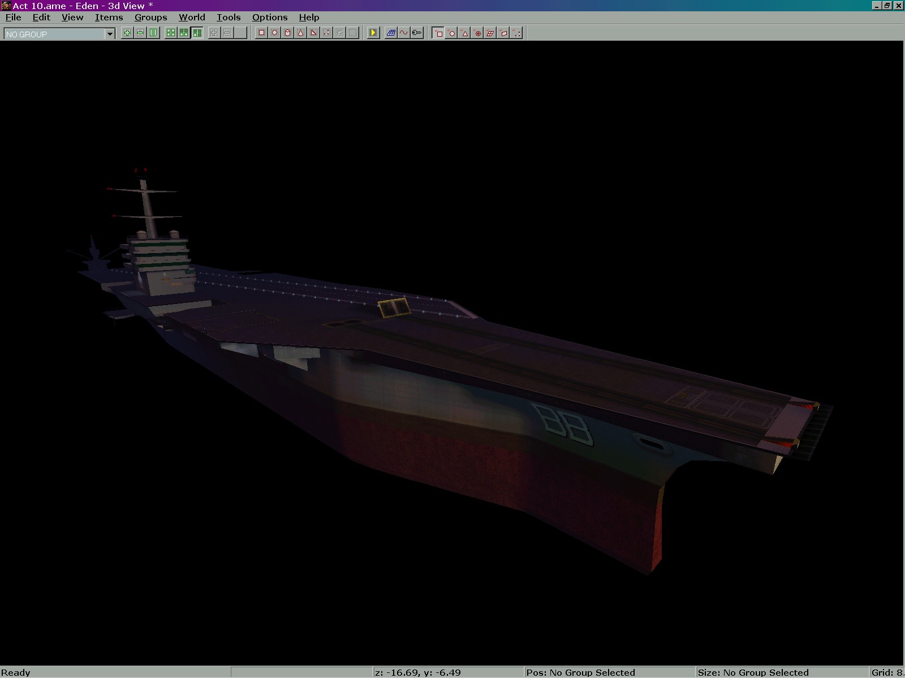Toggle the checked triangle selection mode
Screen dimensions: 905x678
[464, 33]
